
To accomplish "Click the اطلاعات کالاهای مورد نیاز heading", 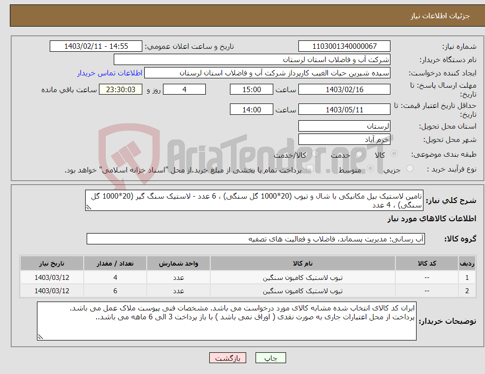I will (432, 219).
